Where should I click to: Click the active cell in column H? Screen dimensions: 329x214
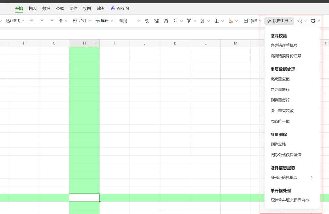84,198
